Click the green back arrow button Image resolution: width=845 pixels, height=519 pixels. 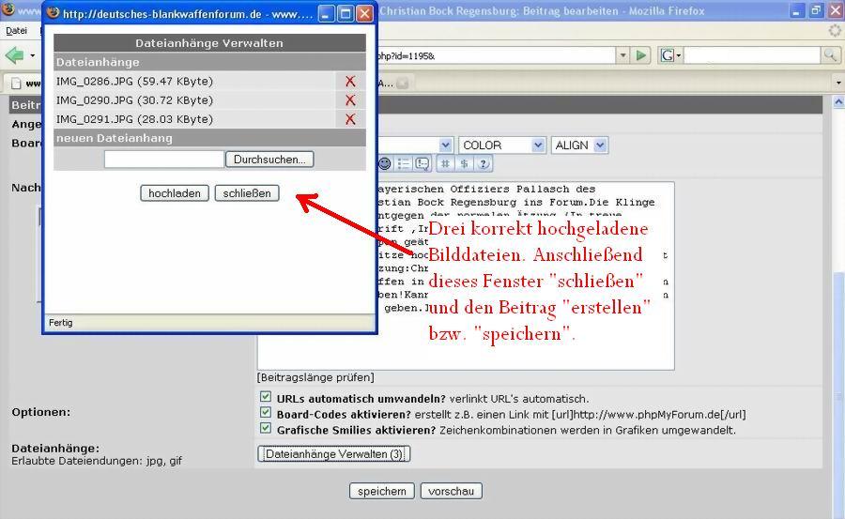coord(14,55)
